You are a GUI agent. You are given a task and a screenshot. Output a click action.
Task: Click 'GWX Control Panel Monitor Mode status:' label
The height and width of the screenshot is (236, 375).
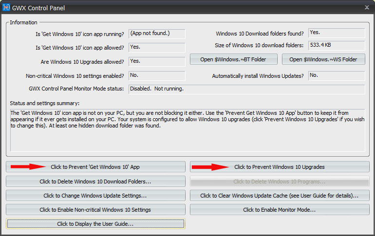coord(76,89)
